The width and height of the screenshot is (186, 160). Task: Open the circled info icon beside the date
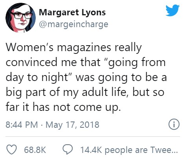pyautogui.click(x=174, y=124)
